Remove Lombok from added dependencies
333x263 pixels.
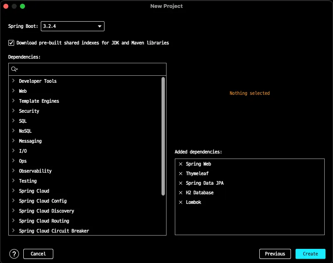(181, 202)
